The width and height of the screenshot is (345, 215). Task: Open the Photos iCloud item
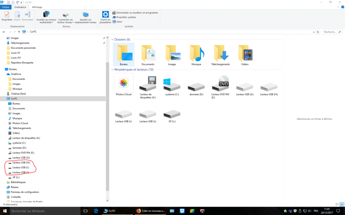coord(124,84)
